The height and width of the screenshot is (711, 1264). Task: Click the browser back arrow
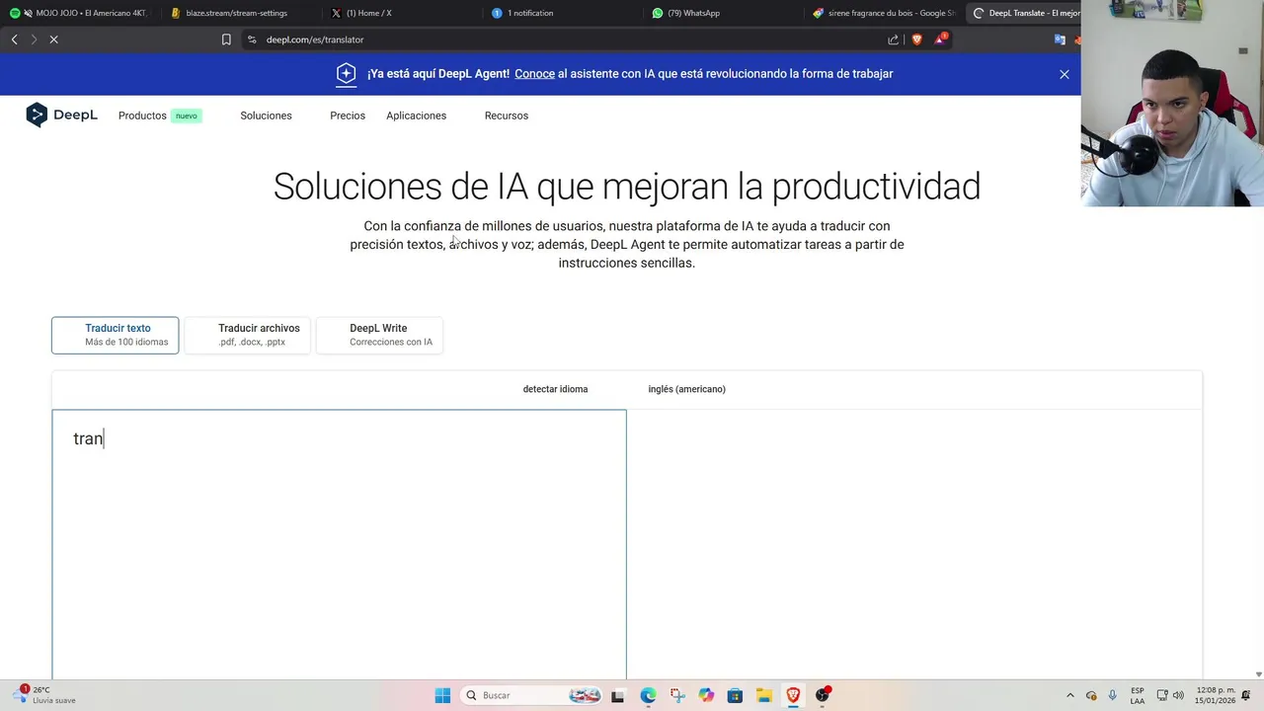click(x=14, y=39)
